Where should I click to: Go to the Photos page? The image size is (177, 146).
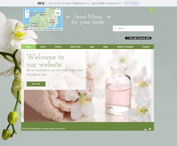[x=58, y=47]
